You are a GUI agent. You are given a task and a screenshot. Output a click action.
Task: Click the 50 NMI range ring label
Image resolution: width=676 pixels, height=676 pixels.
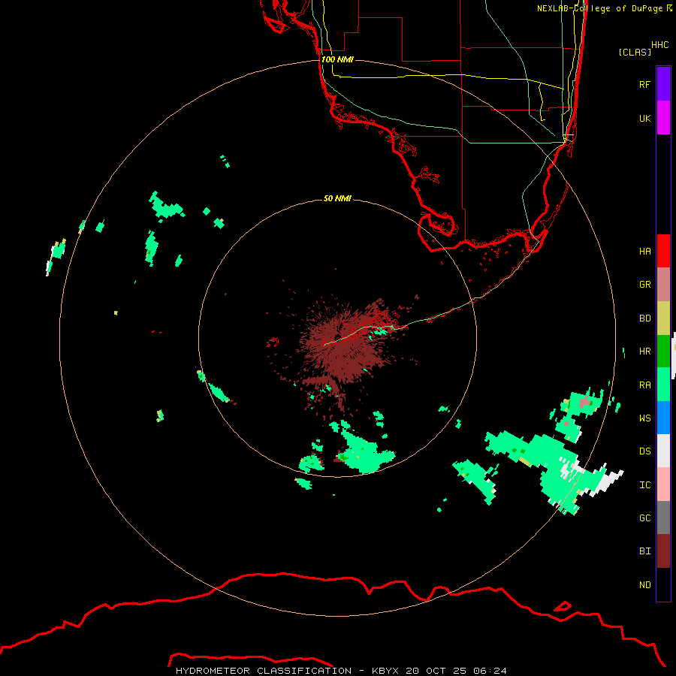coord(337,198)
